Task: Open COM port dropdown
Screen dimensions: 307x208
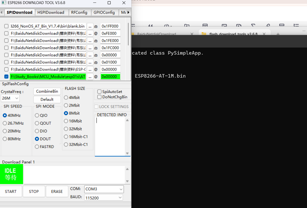Action: [104, 189]
